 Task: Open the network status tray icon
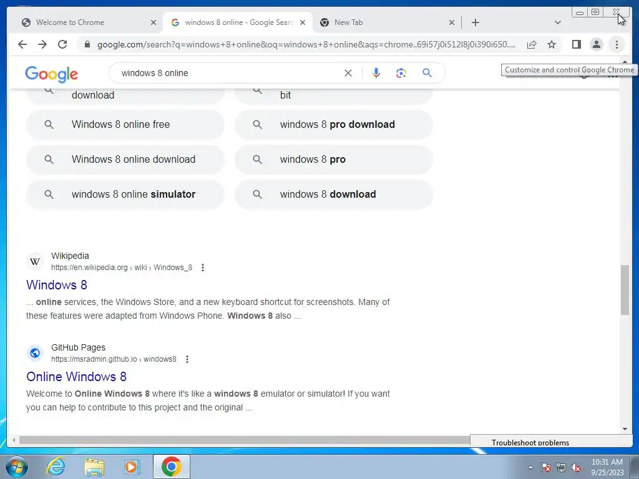(x=561, y=467)
